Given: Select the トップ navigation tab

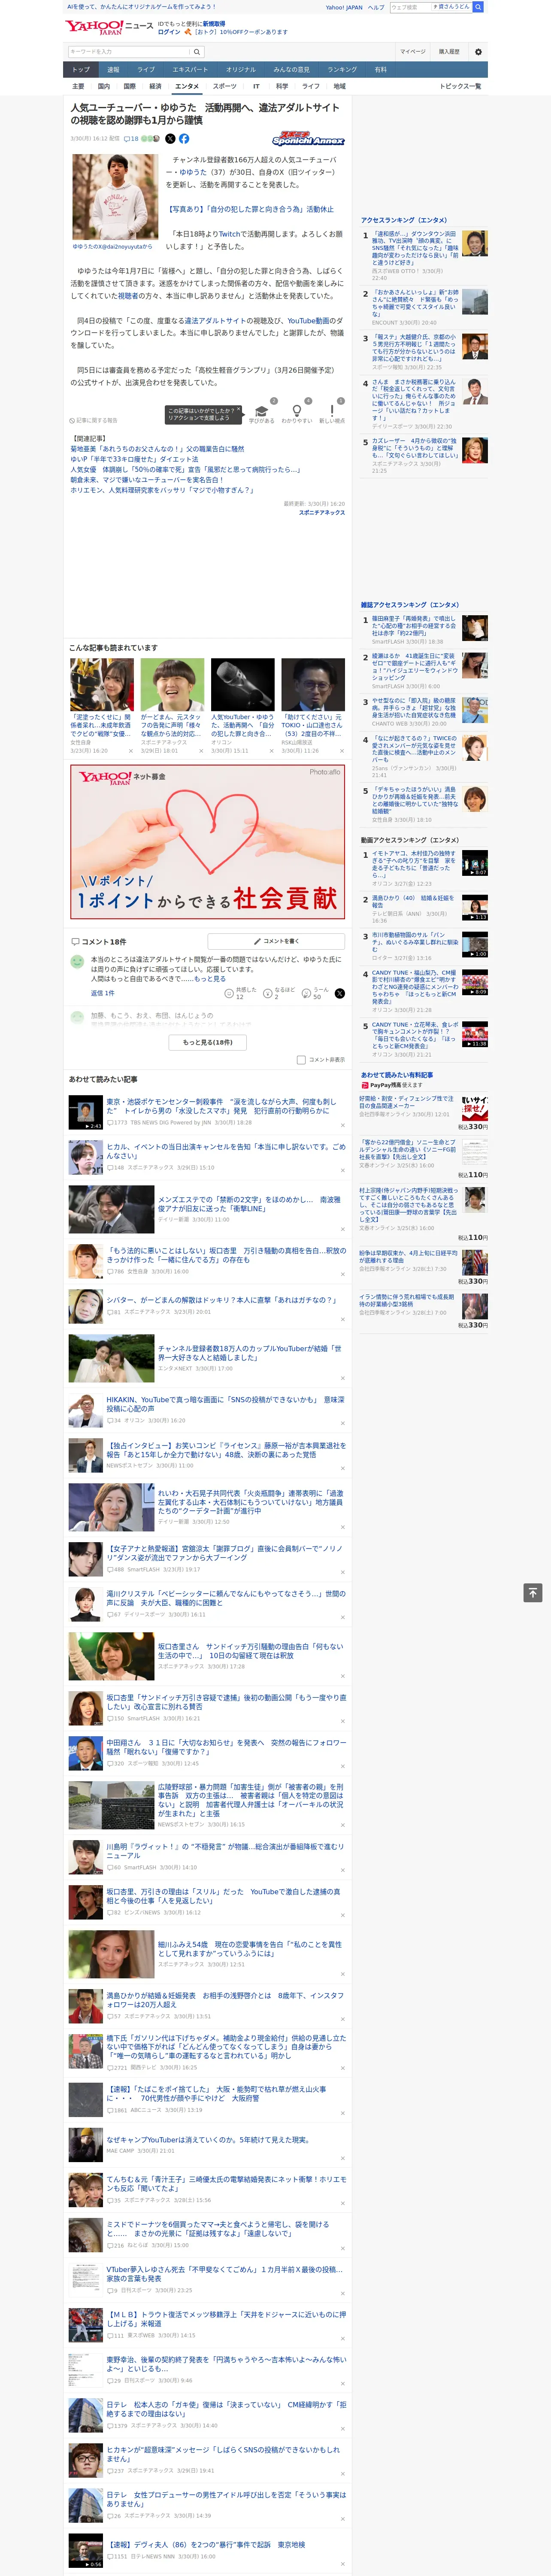Looking at the screenshot, I should 81,70.
